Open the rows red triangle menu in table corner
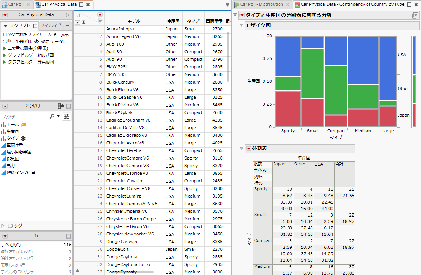Viewport: 421px width, 275px height. click(77, 22)
